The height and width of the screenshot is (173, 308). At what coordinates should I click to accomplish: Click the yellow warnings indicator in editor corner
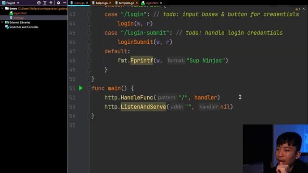tap(298, 9)
